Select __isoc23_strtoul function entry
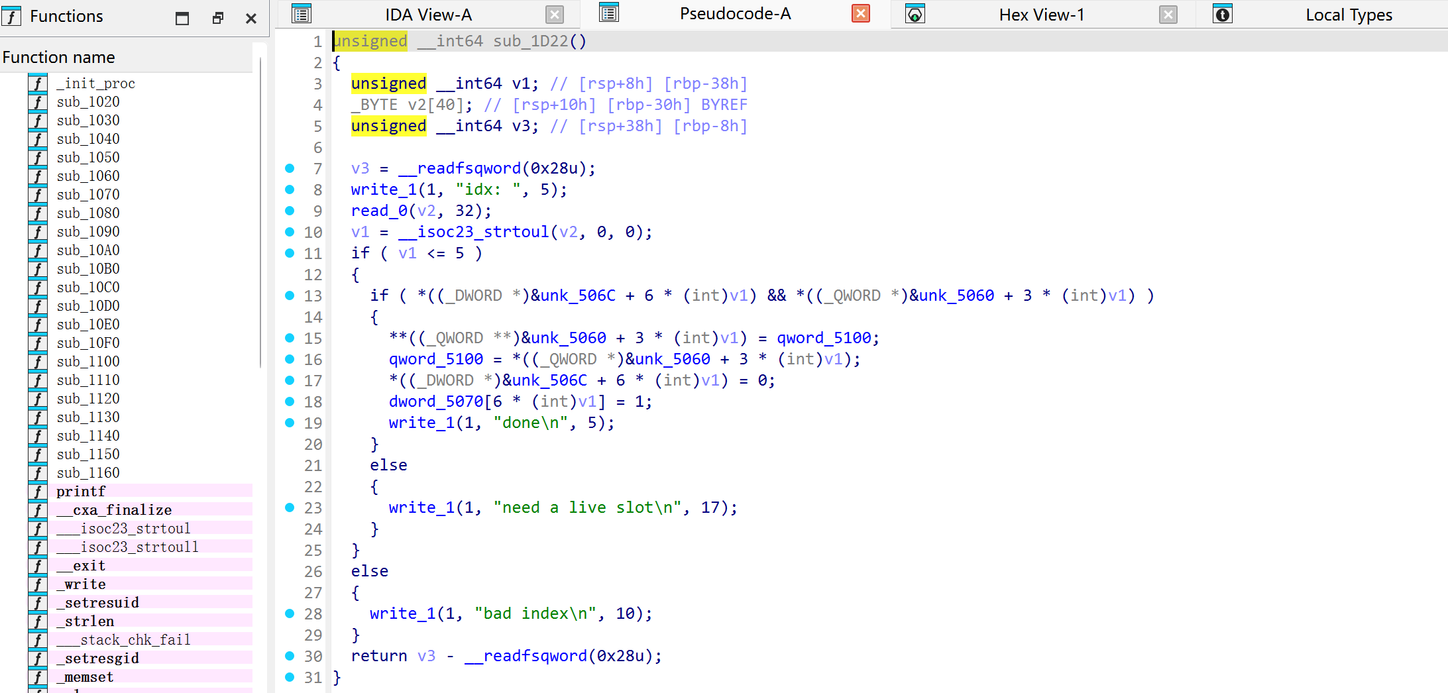1448x693 pixels. [x=123, y=529]
